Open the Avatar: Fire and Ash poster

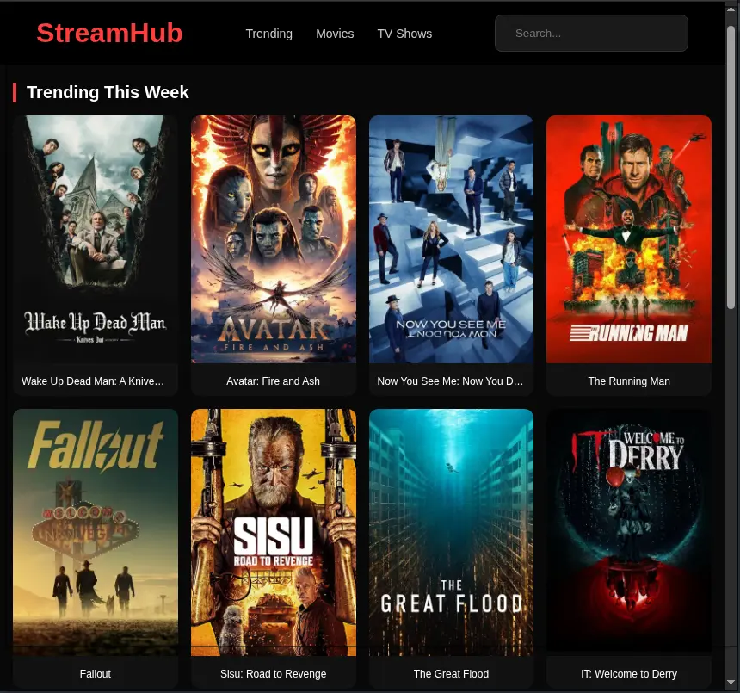coord(274,239)
